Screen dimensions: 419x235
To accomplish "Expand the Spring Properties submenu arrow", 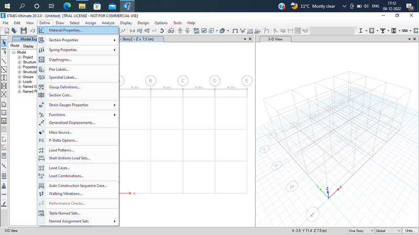I will point(115,50).
